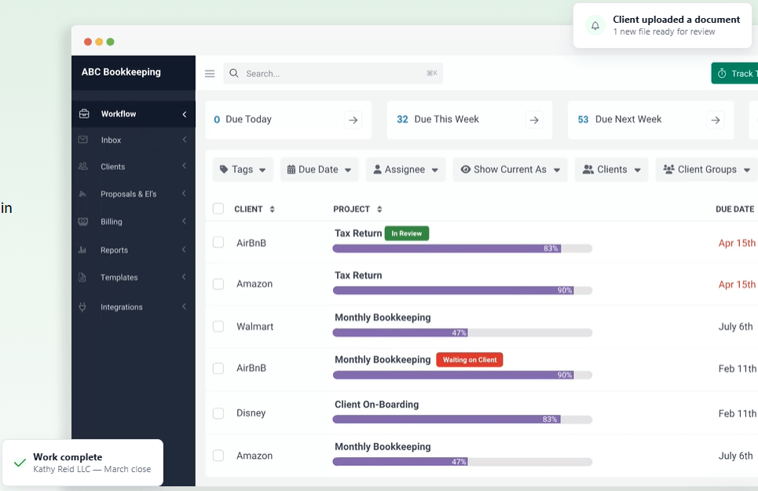
Task: Click the Inbox envelope icon
Action: (83, 140)
